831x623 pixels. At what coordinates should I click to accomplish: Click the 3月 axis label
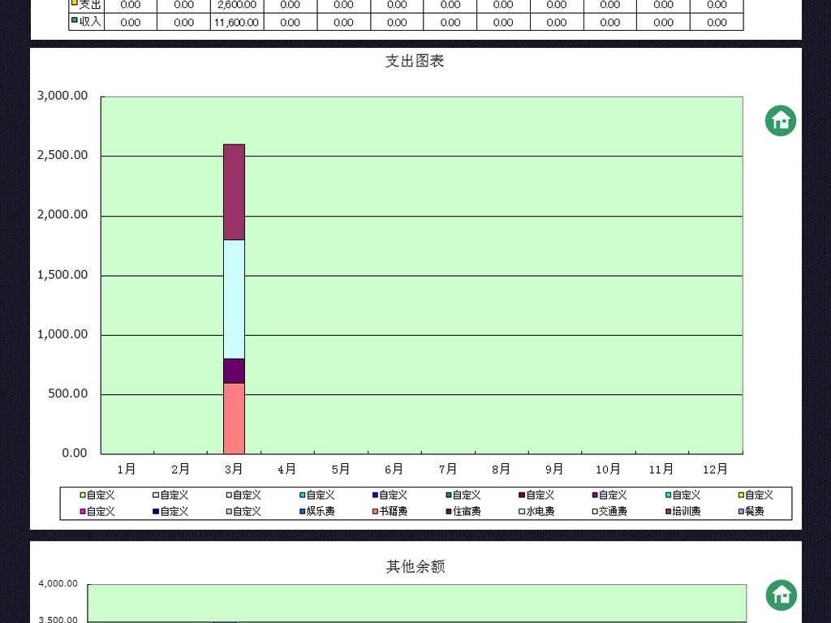click(x=234, y=469)
